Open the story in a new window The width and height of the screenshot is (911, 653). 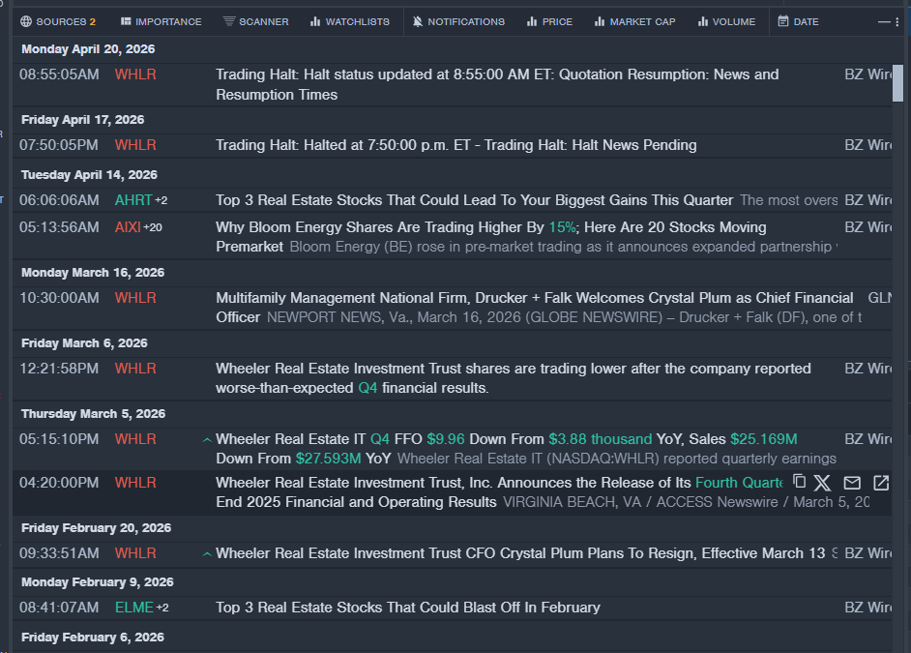[x=881, y=482]
